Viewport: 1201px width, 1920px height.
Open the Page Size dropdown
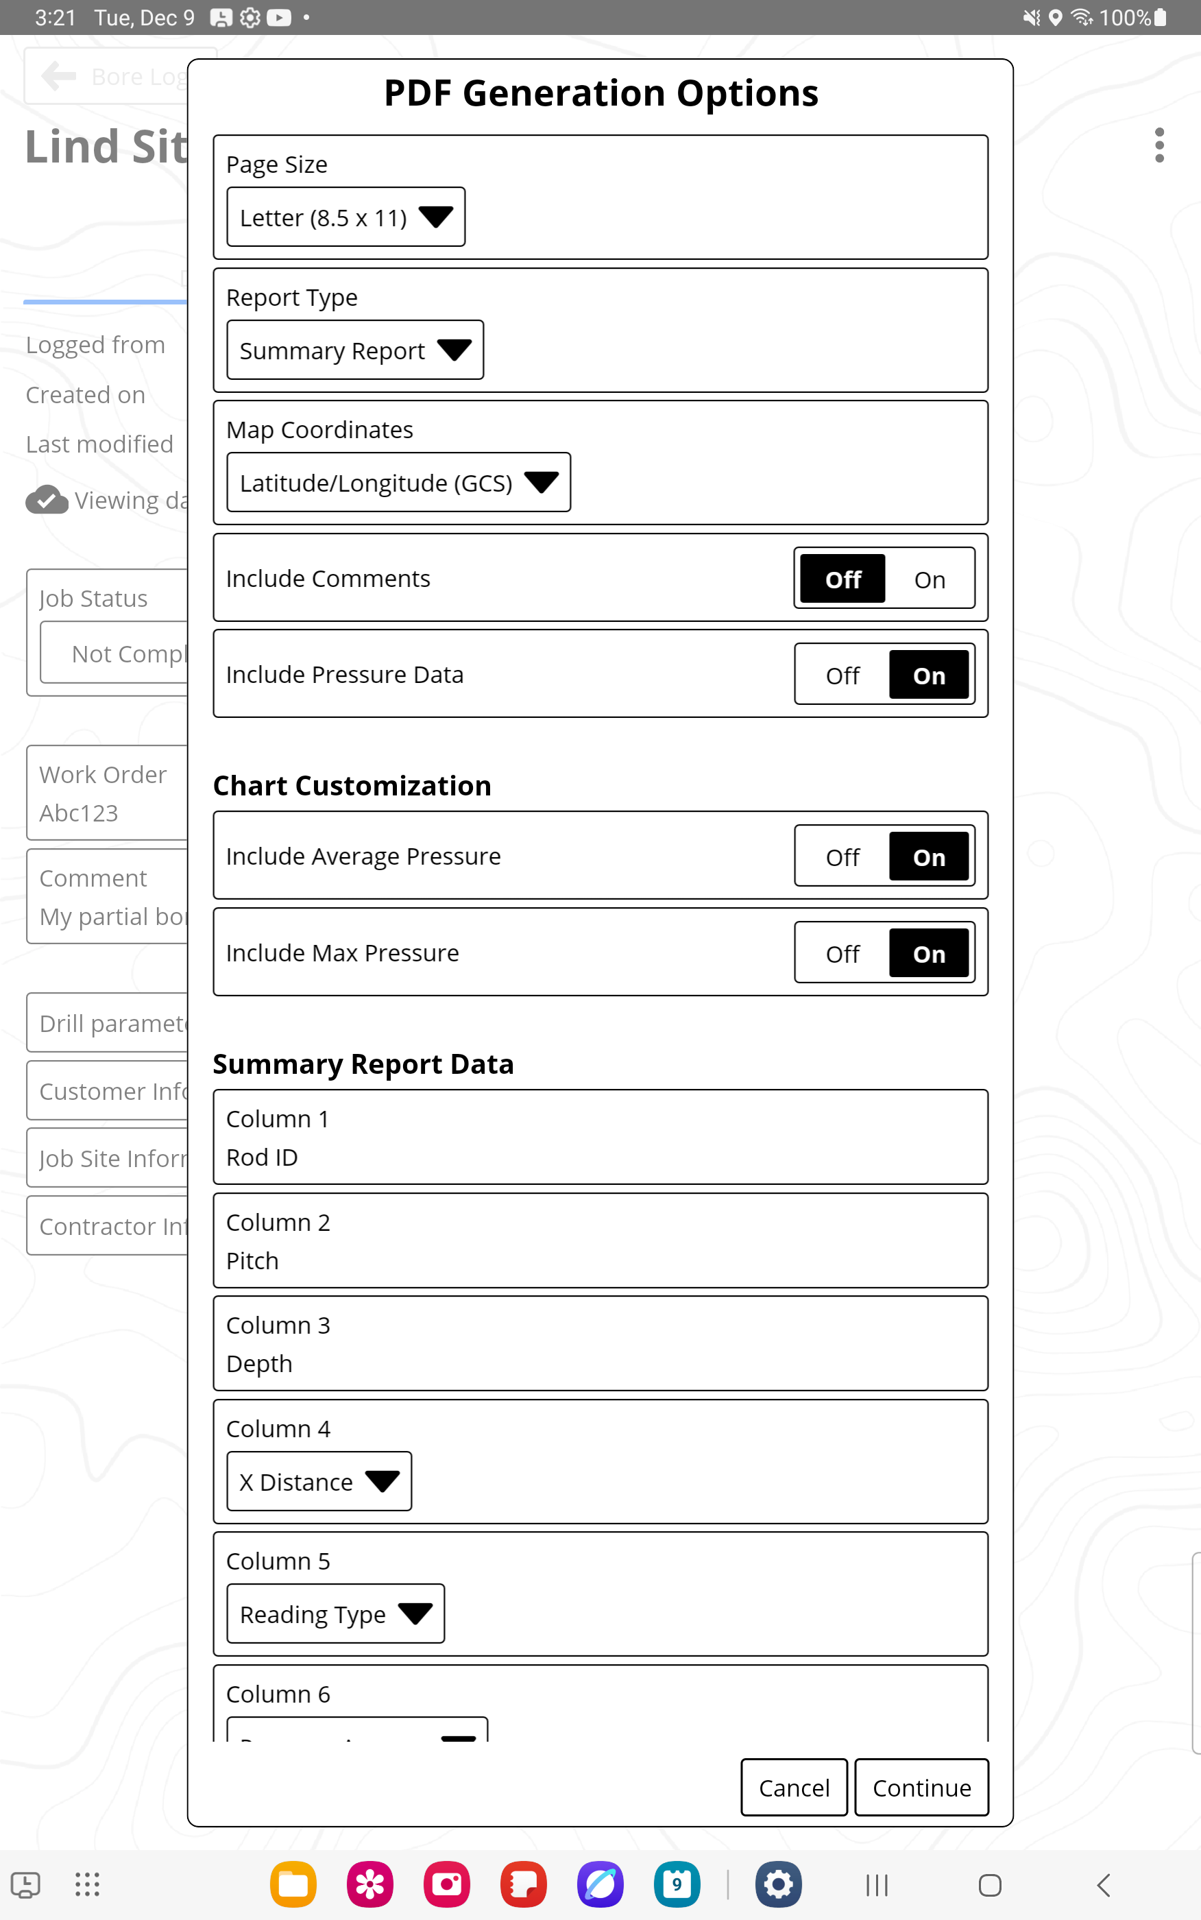click(x=345, y=217)
